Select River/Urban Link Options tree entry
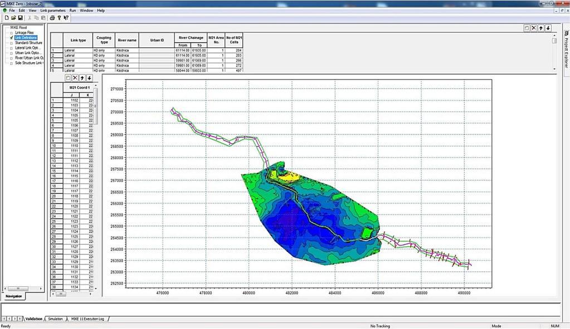This screenshot has width=570, height=329. tap(29, 58)
